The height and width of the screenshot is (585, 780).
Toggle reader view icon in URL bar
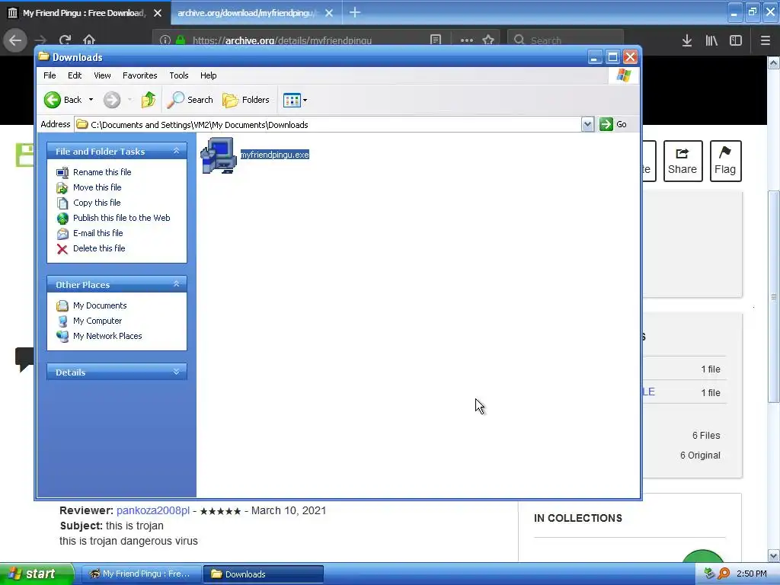coord(436,40)
